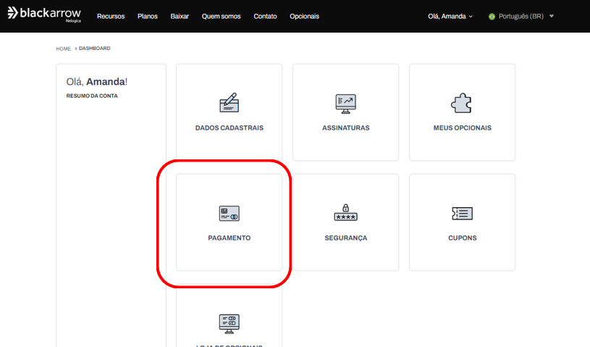
Task: Open the Meus Opcionais puzzle piece icon
Action: pyautogui.click(x=462, y=103)
